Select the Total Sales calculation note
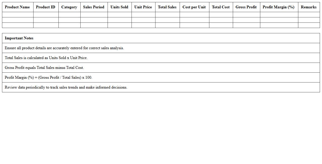Image resolution: width=322 pixels, height=164 pixels. pyautogui.click(x=46, y=58)
